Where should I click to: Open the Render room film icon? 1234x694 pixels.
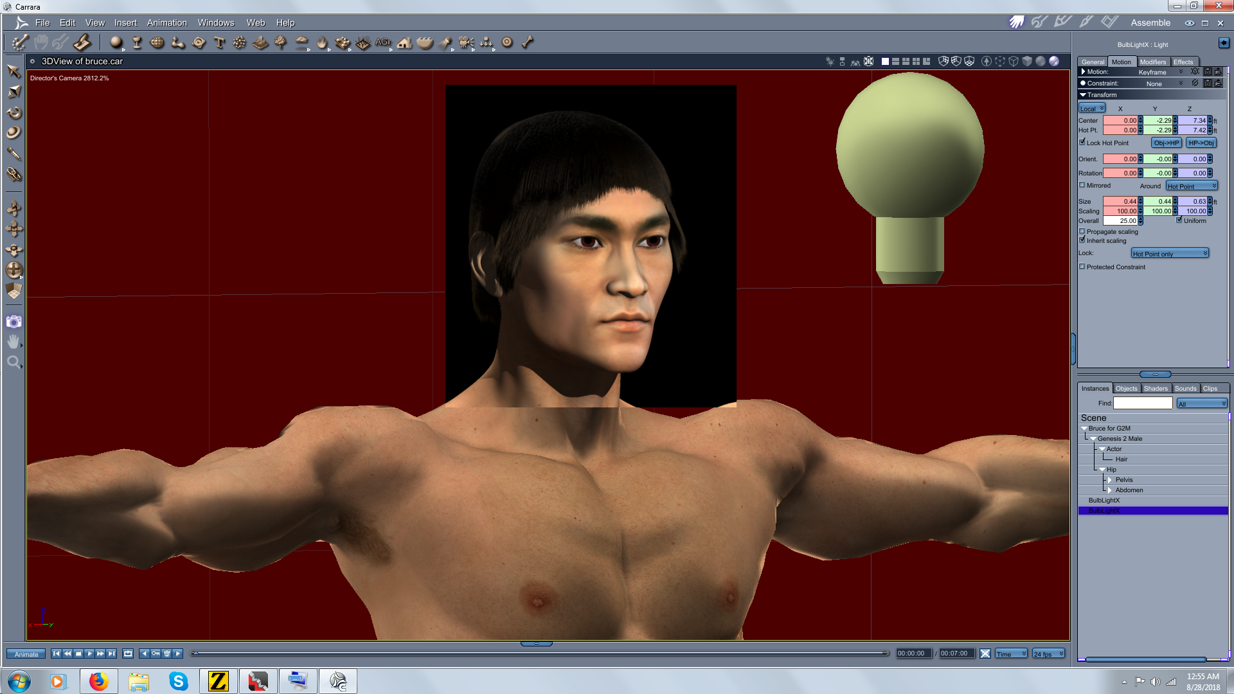pos(1109,22)
